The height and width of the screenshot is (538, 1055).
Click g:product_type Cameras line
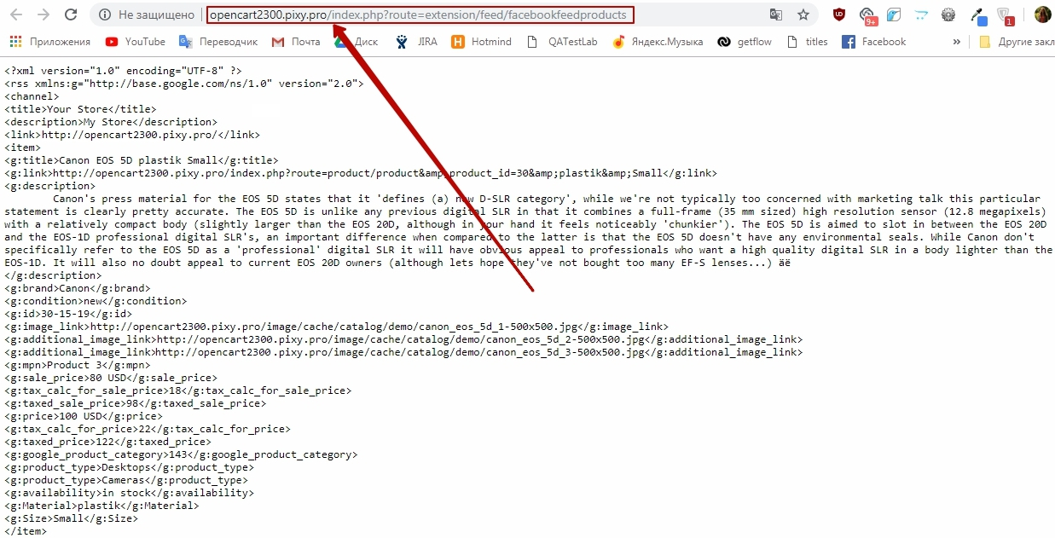click(x=126, y=481)
